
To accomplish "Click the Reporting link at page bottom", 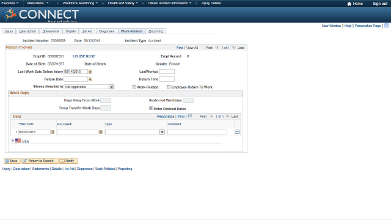I will pos(125,169).
